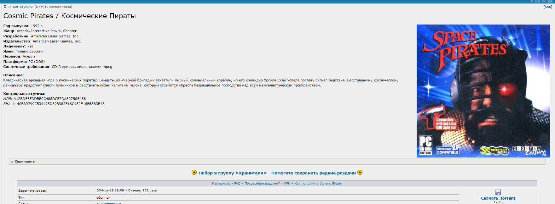Click the Разработчик value American Laser Games, Inc.
Image resolution: width=555 pixels, height=204 pixels.
[x=55, y=36]
